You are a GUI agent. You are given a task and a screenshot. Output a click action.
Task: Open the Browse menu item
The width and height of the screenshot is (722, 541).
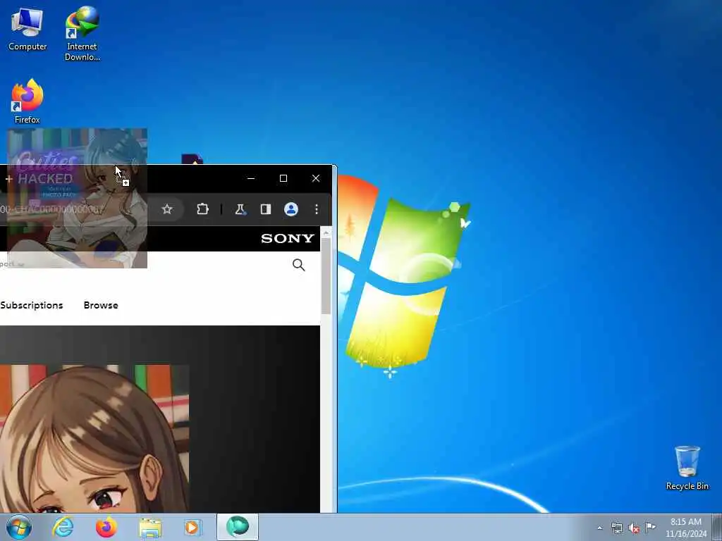click(101, 305)
